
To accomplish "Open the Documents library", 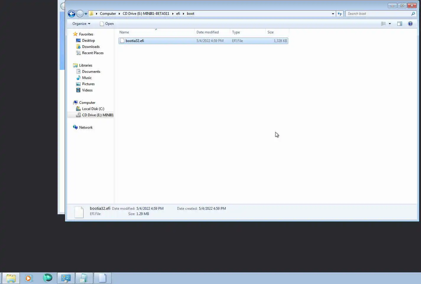I will click(91, 72).
